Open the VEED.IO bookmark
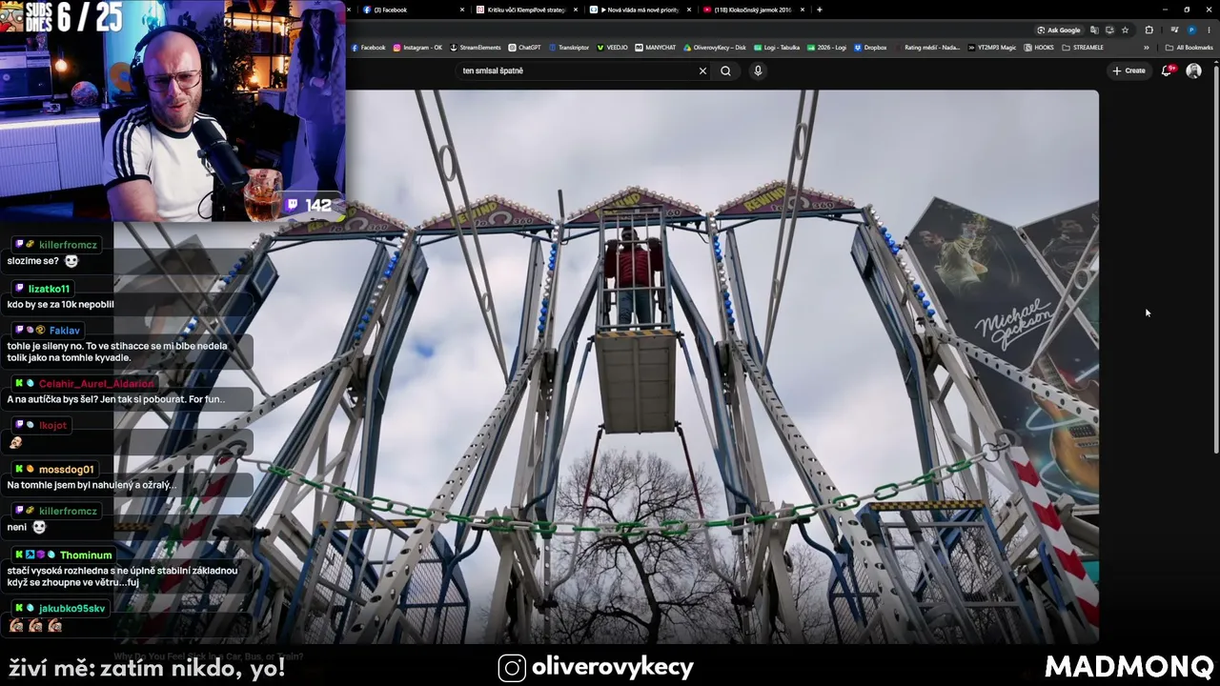 point(612,47)
